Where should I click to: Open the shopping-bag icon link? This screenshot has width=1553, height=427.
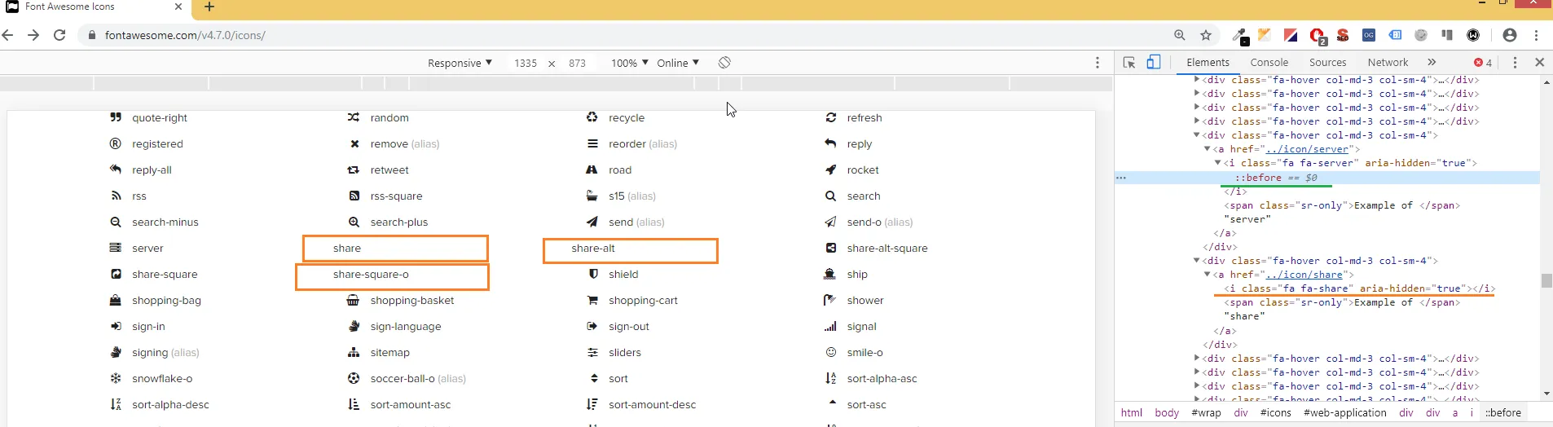(x=166, y=300)
